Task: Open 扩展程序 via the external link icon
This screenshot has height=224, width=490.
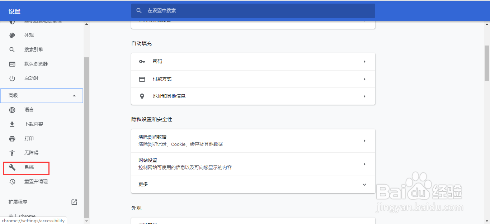Action: coord(74,202)
